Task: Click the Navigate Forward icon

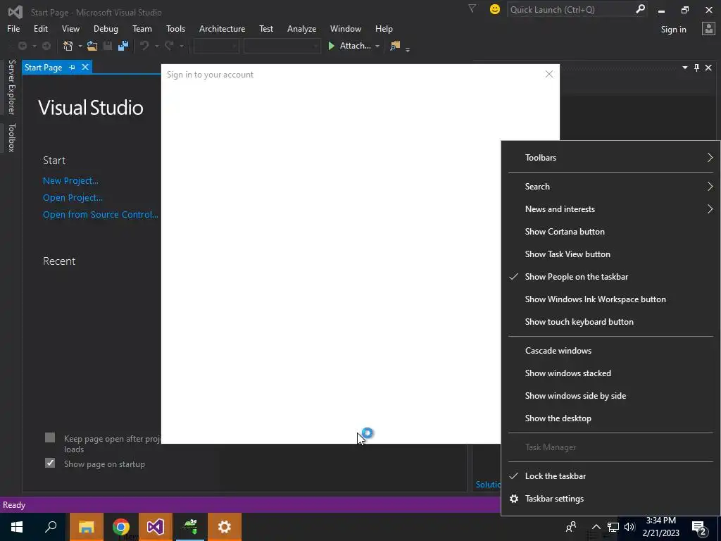Action: [x=46, y=46]
